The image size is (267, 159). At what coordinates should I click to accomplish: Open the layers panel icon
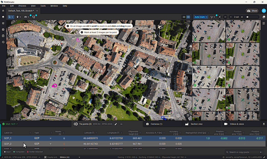(3, 17)
